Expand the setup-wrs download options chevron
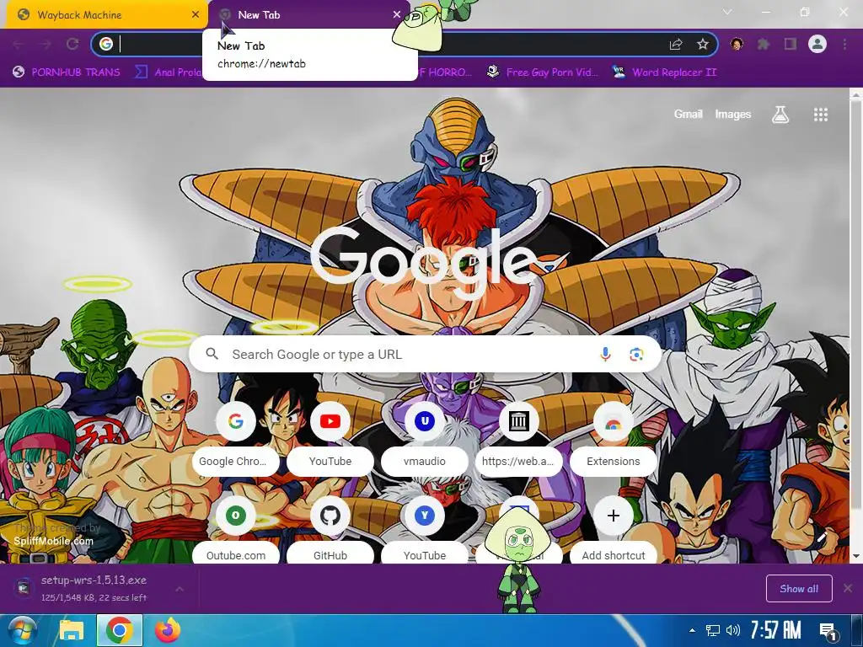 coord(180,589)
